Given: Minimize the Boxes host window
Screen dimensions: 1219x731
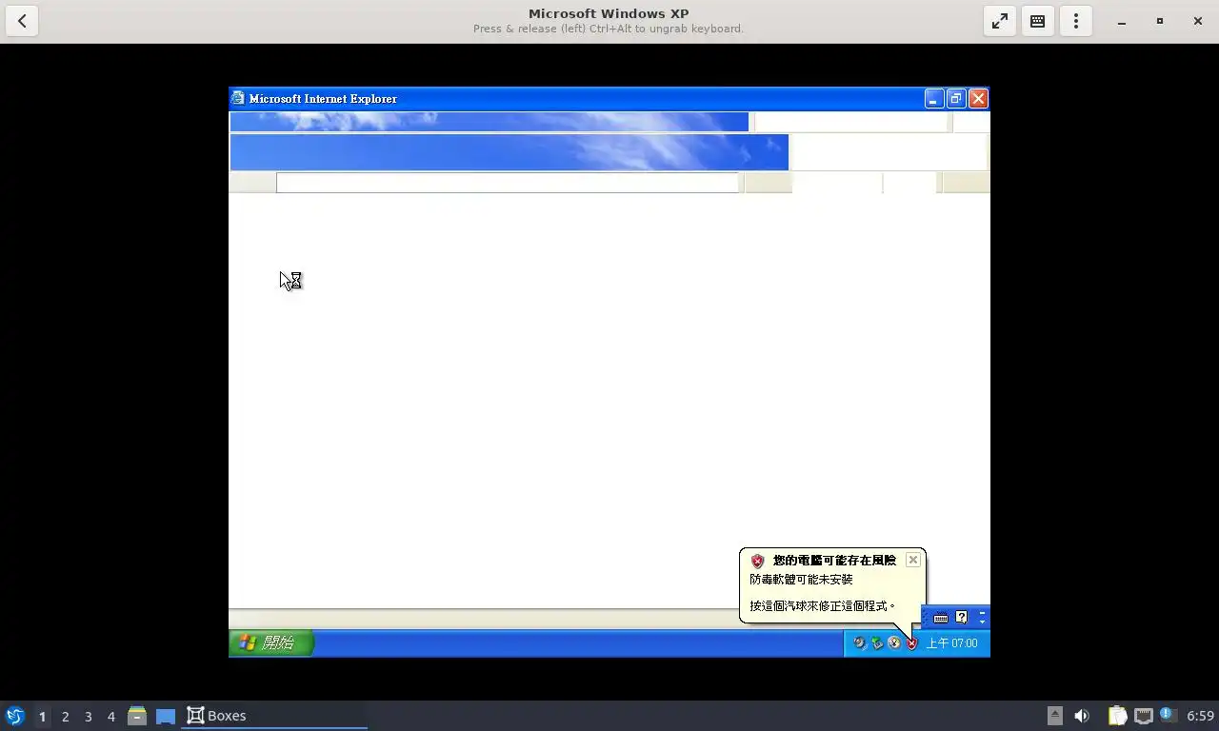Looking at the screenshot, I should point(1122,21).
